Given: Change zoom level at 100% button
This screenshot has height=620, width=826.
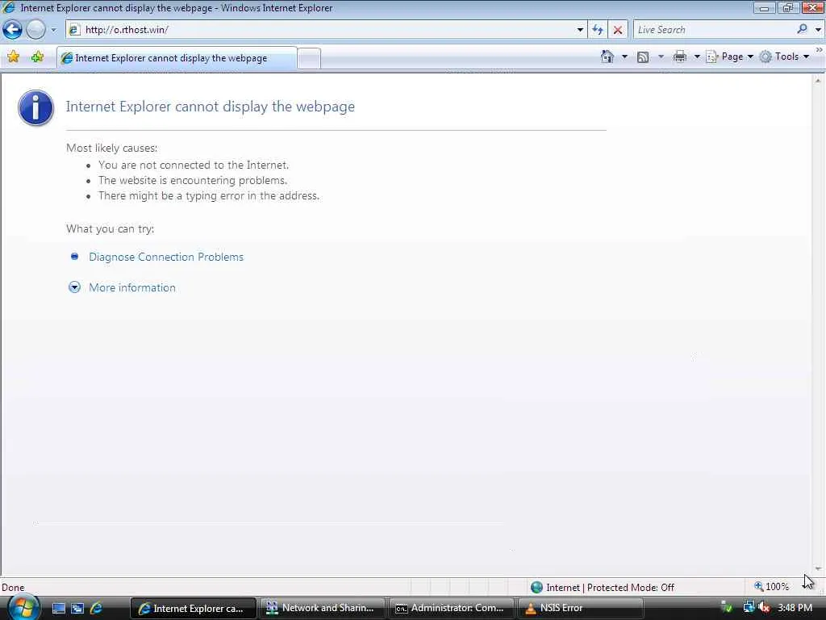Looking at the screenshot, I should pyautogui.click(x=771, y=587).
